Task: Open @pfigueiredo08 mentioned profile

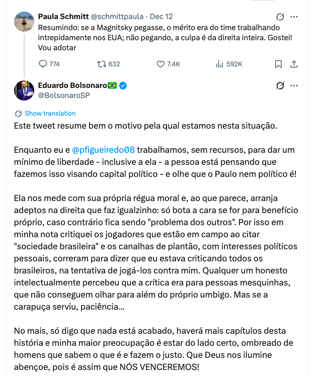Action: (104, 150)
